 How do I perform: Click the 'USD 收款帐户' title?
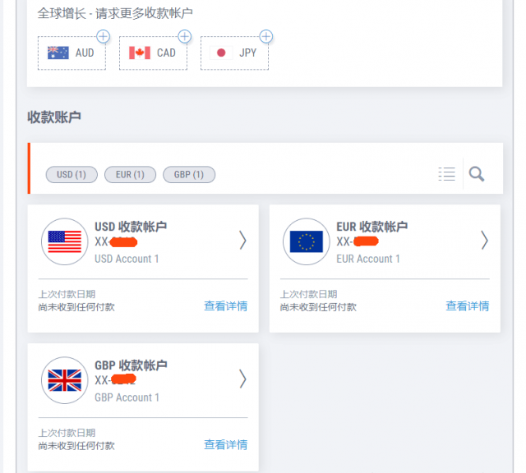(x=131, y=227)
